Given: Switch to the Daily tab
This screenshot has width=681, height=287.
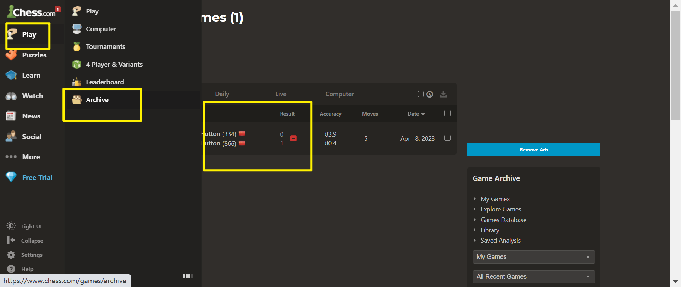Looking at the screenshot, I should point(222,94).
